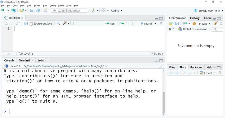225x118 pixels.
Task: Save workspace icon in Environment pane
Action: [x=177, y=24]
